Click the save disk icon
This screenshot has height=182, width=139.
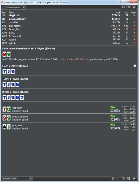129,178
